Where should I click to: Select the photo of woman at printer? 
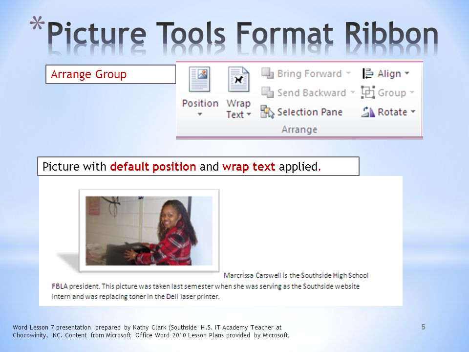click(x=149, y=230)
